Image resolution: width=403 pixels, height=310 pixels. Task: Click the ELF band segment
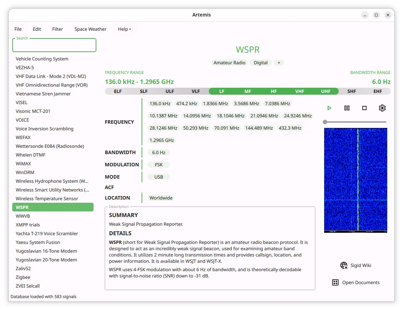[118, 91]
